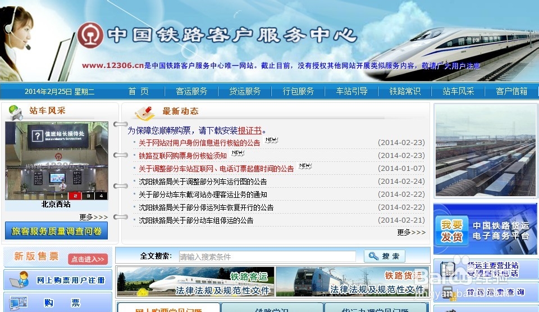Click the (2014-02-24) date entry
Viewport: 539px width, 312px height.
pos(401,181)
